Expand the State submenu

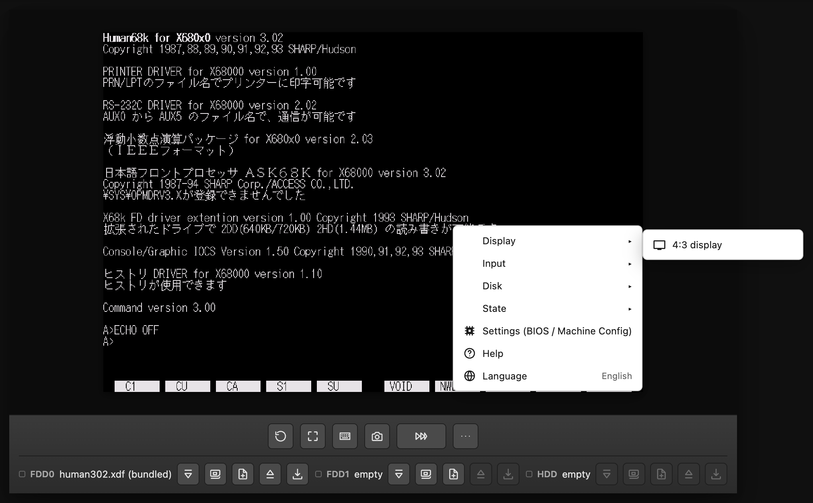(548, 309)
